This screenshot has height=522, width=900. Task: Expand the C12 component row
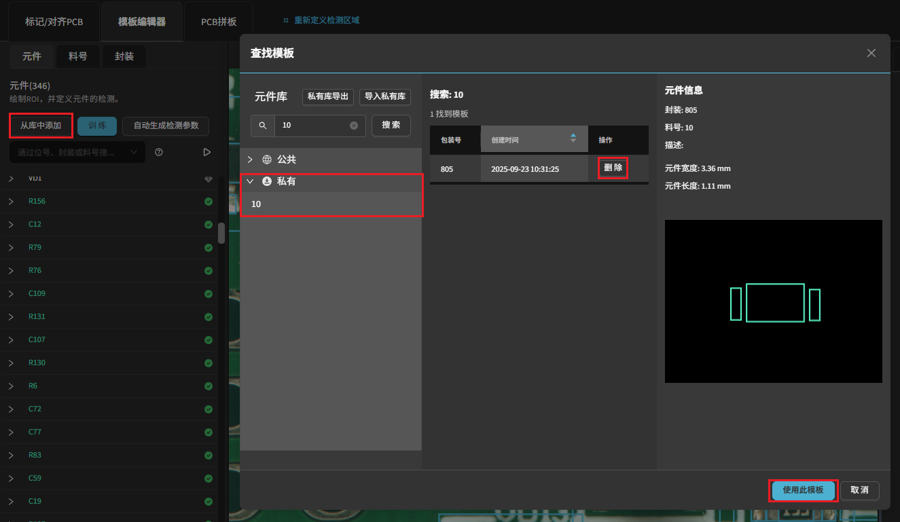pos(11,225)
